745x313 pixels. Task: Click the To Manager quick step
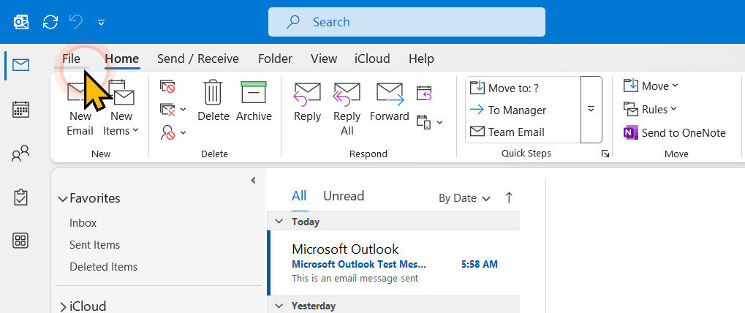517,110
